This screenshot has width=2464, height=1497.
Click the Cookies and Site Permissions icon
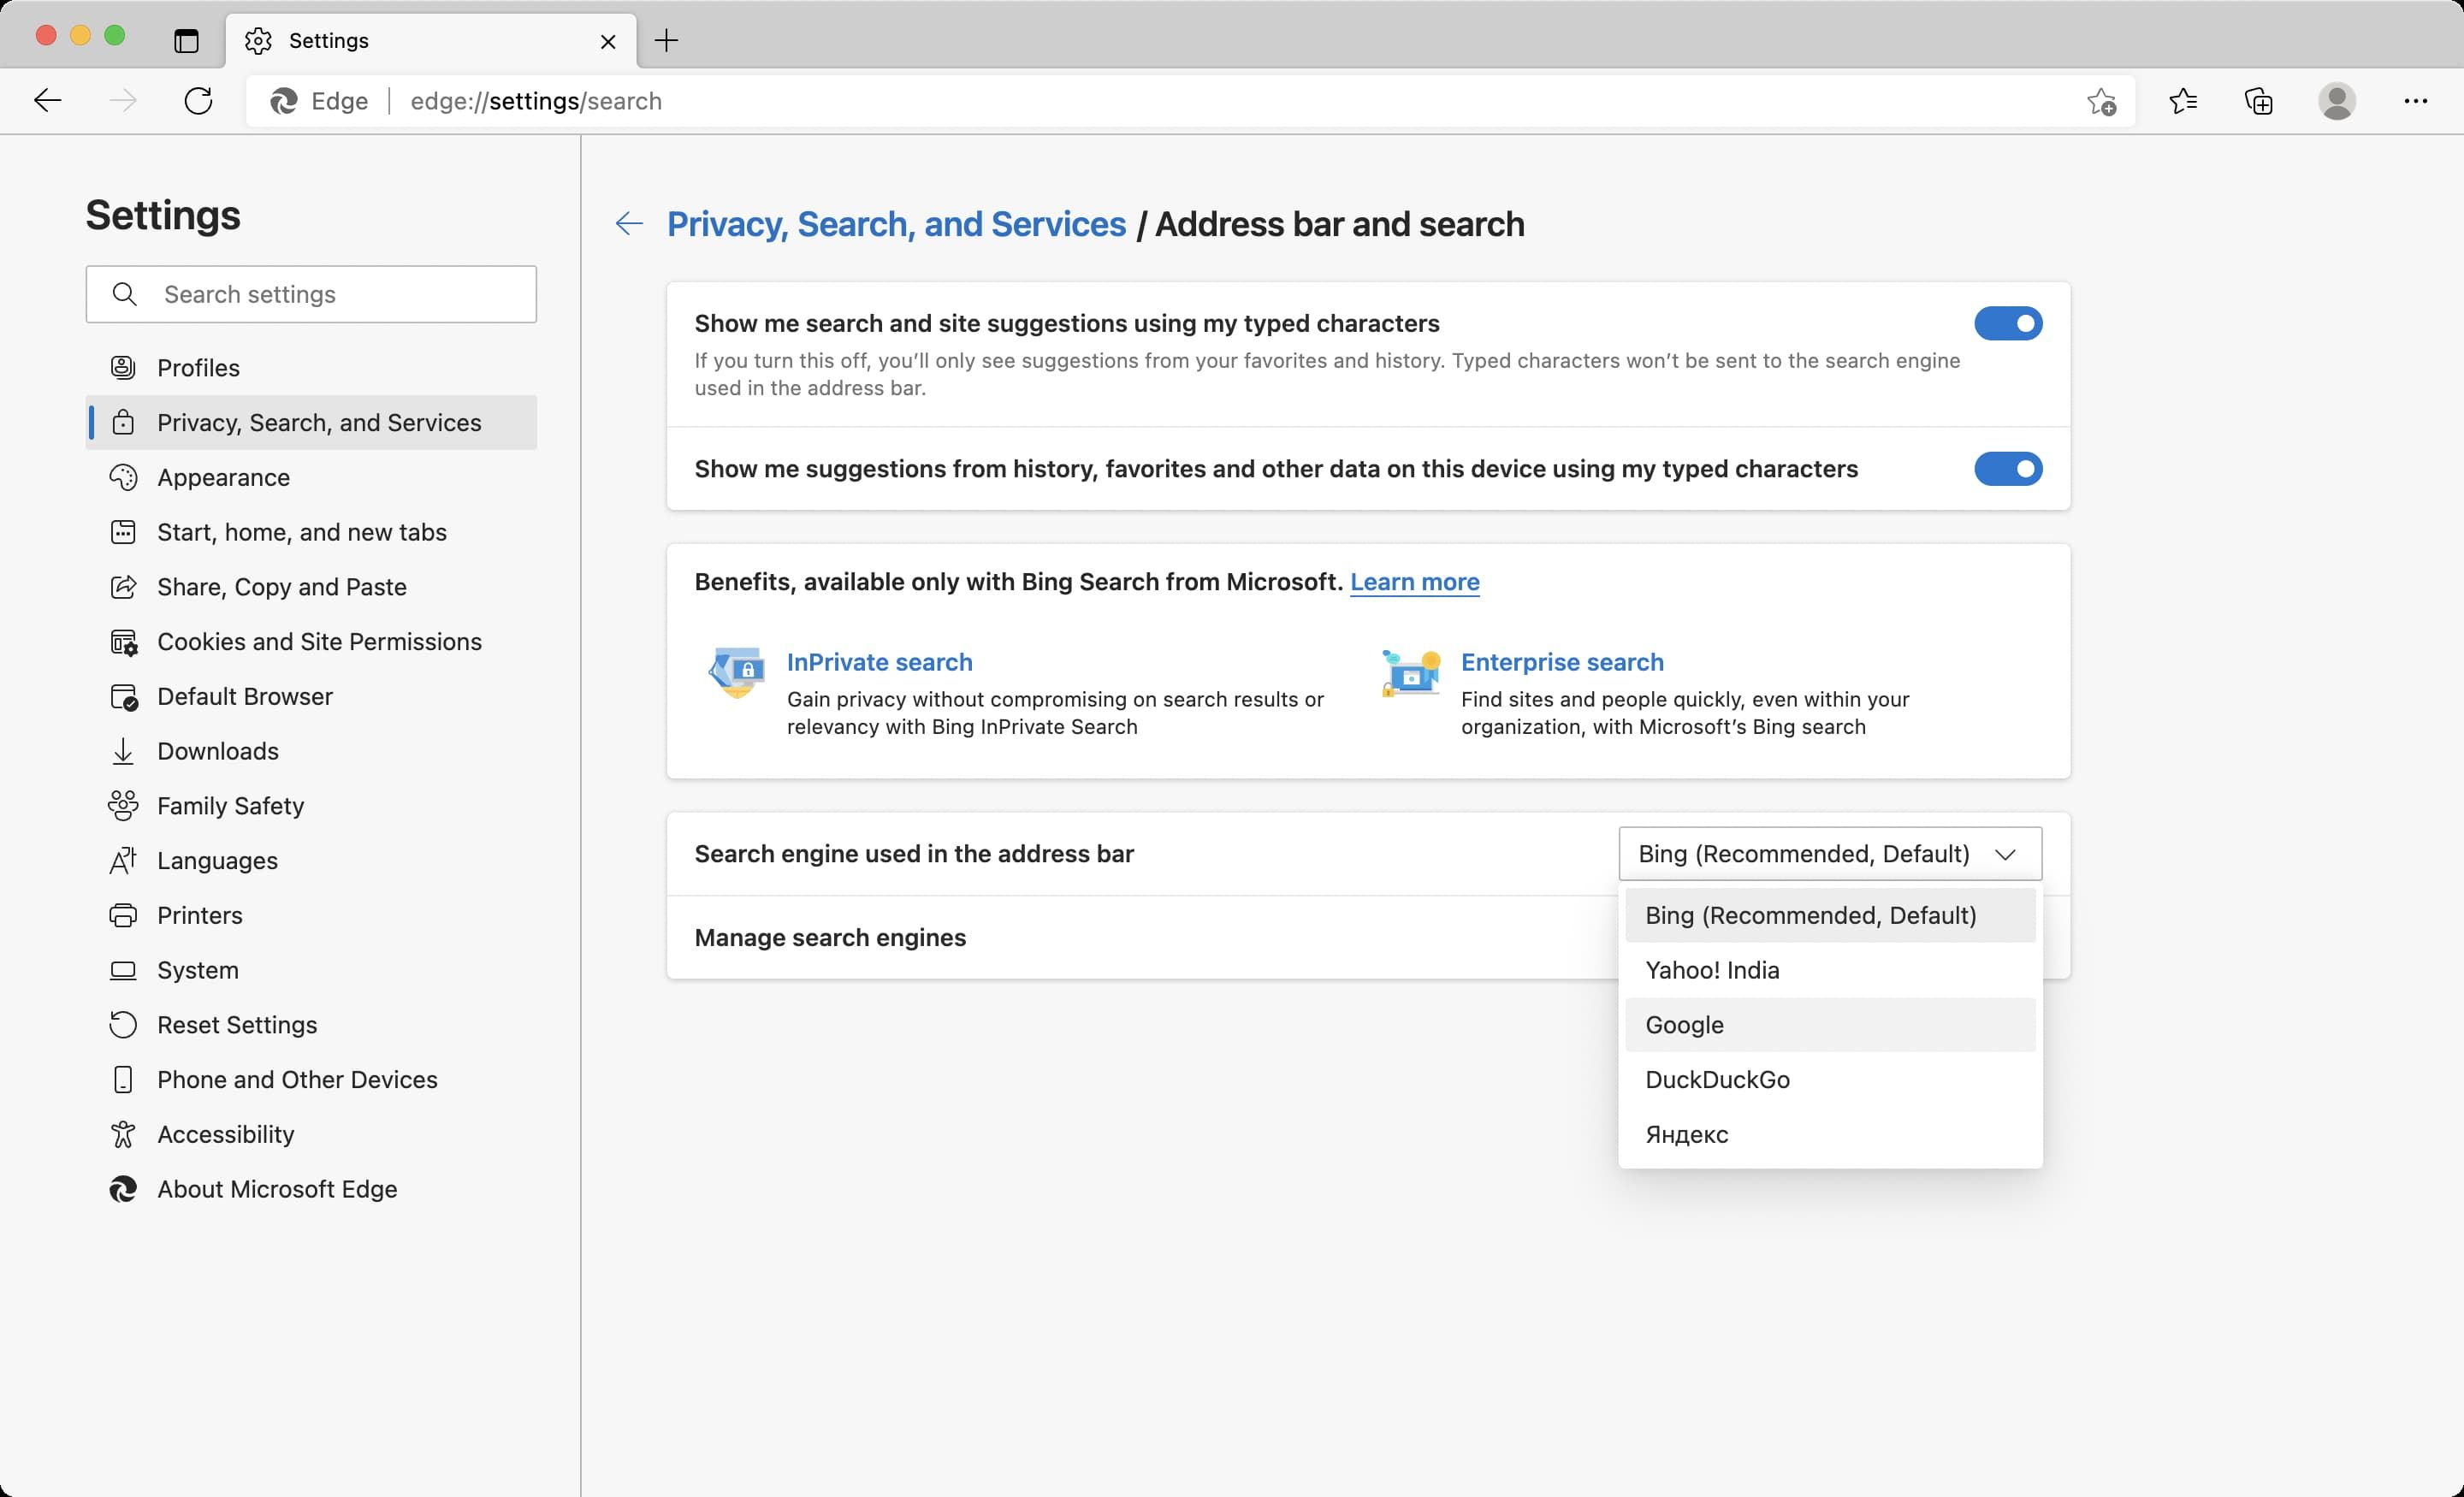(123, 642)
